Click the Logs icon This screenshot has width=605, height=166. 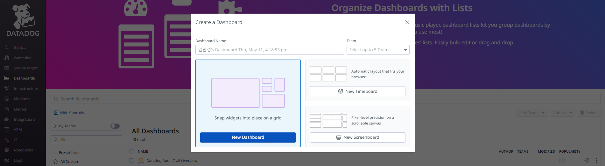point(7,160)
